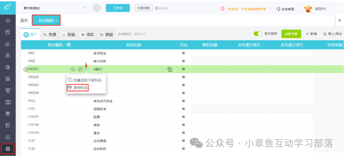Click the add sub-account plus icon on row 100201
Screen dimensions: 344x157
point(73,69)
